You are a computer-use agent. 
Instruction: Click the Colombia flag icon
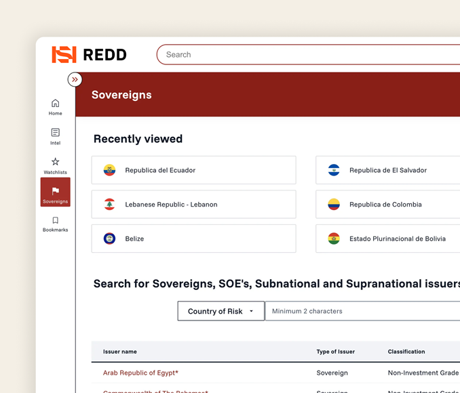334,204
